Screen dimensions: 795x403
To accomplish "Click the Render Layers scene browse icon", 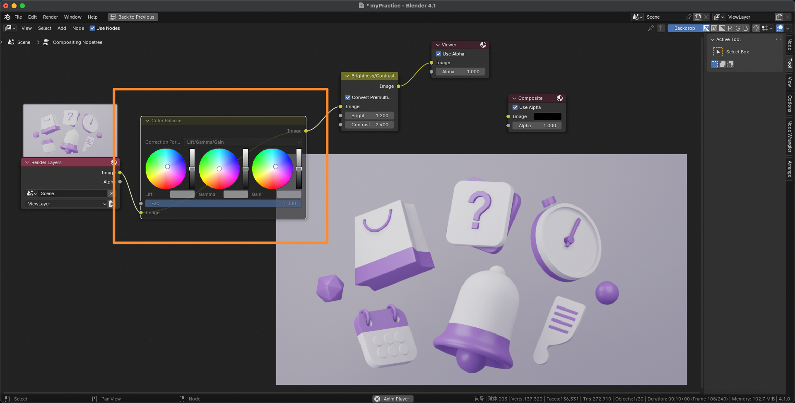I will [32, 193].
